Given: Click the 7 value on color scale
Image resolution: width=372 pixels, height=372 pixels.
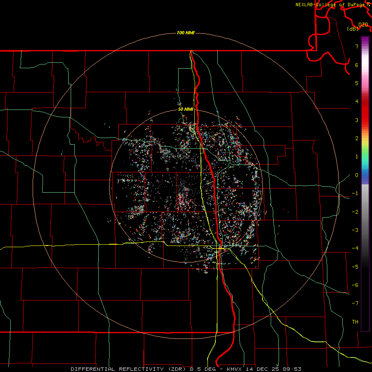Looking at the screenshot, I should [x=357, y=46].
